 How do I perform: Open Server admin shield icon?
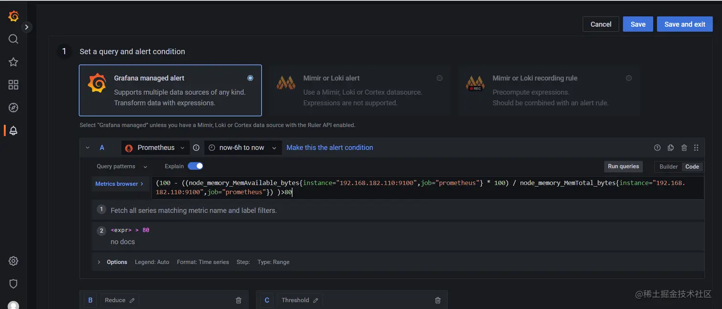click(x=13, y=284)
